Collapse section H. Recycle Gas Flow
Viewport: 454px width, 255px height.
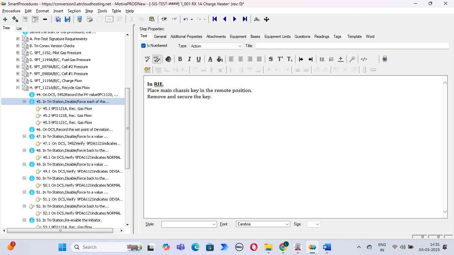coord(18,88)
